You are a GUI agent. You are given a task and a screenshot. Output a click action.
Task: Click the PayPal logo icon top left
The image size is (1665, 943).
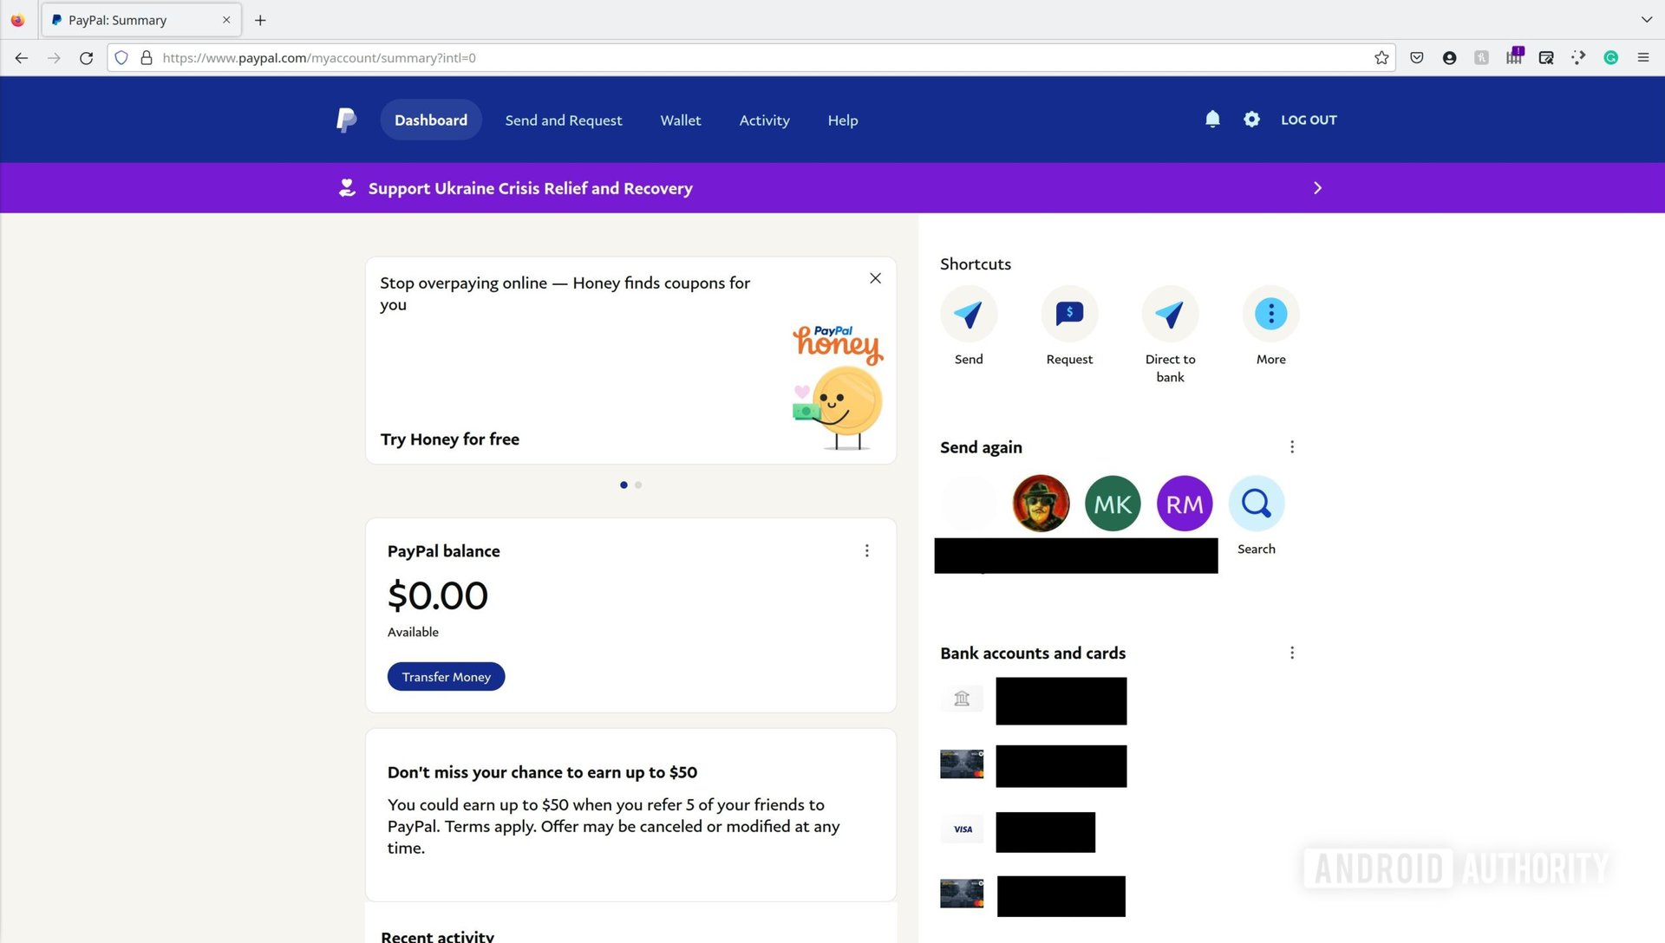pos(345,119)
